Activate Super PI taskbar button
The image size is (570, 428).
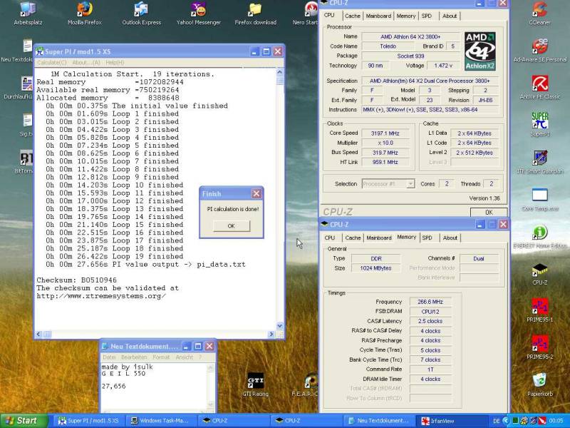coord(89,421)
